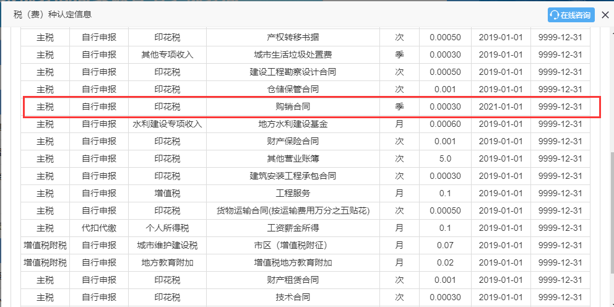Select the 财产租赁合同 cell
The width and height of the screenshot is (614, 307).
point(293,280)
